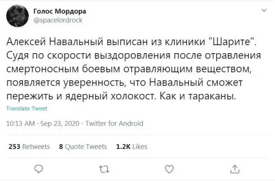Click the retweet arrows icon
This screenshot has width=275, height=183.
[x=104, y=169]
